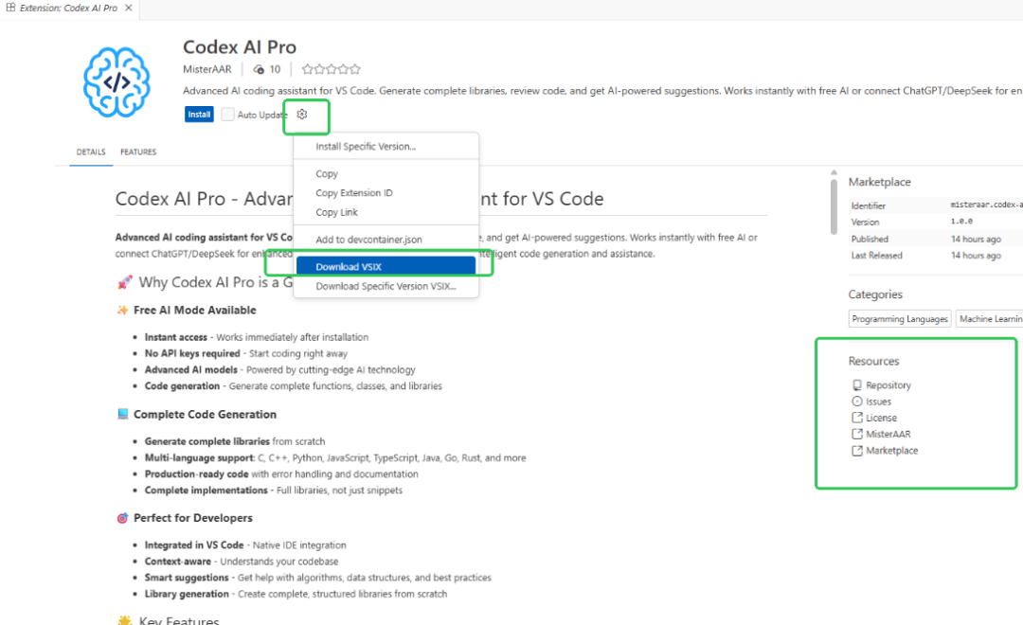Click the star rating for Codex AI Pro

coord(331,69)
